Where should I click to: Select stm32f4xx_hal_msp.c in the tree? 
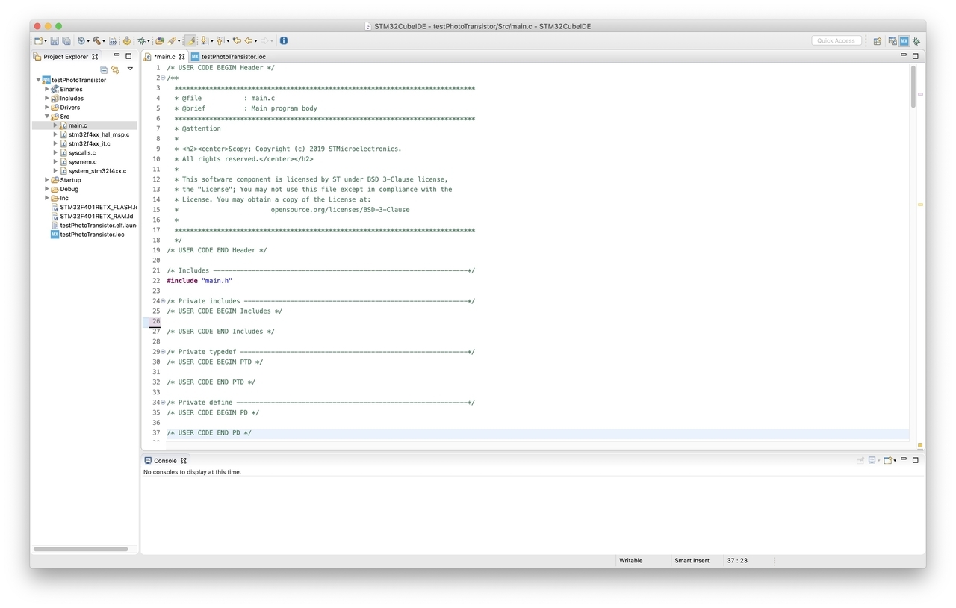point(99,134)
